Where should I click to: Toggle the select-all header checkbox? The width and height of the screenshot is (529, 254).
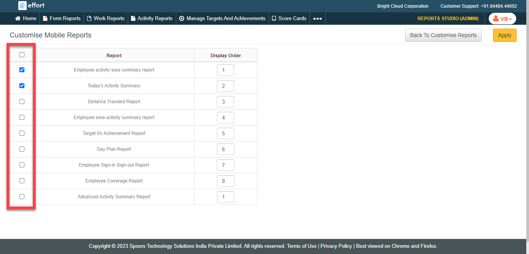tap(22, 55)
